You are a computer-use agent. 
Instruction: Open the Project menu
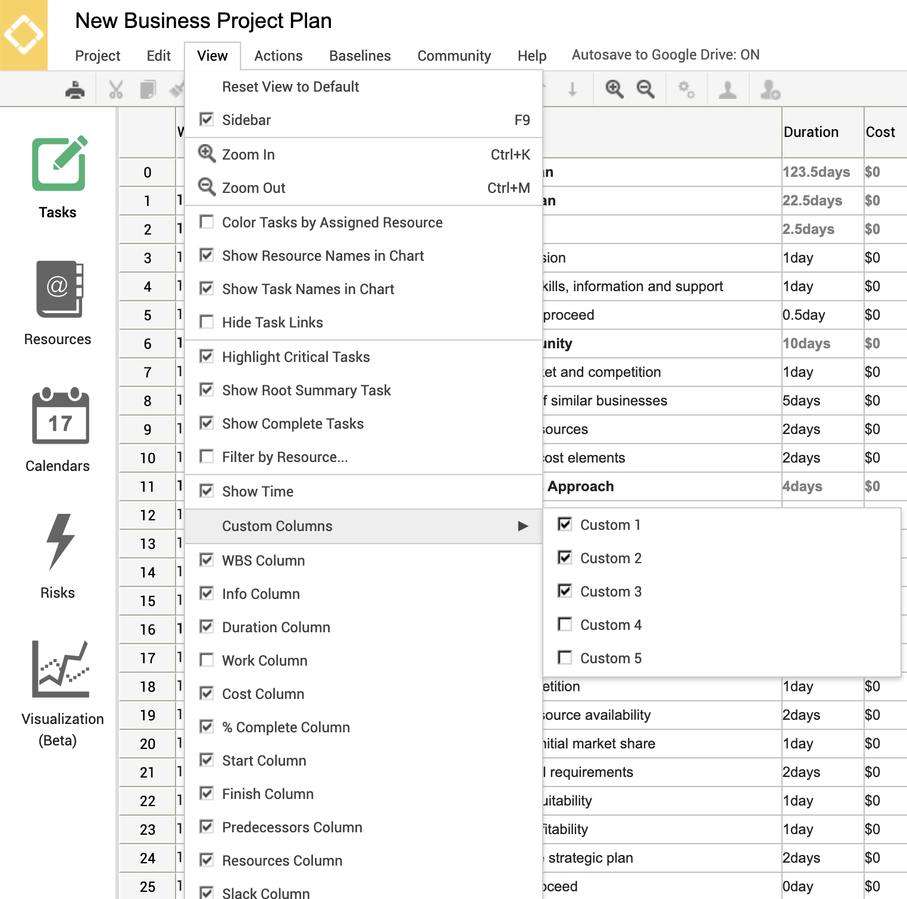(98, 56)
